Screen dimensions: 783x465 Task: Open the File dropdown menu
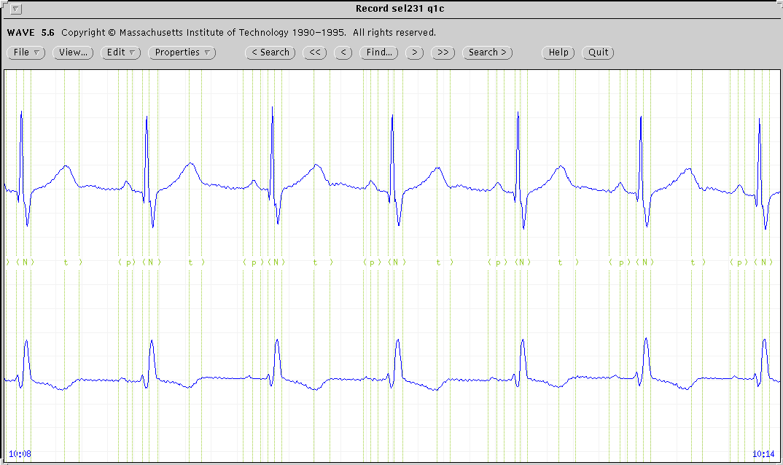click(26, 52)
